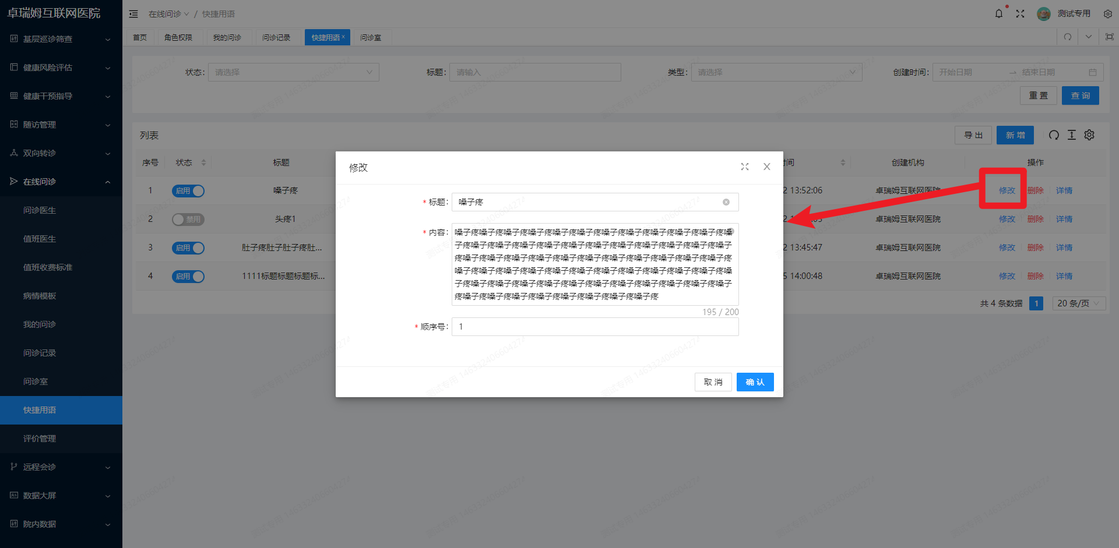Collapse the sidebar via hamburger icon
The height and width of the screenshot is (548, 1119).
click(x=133, y=13)
